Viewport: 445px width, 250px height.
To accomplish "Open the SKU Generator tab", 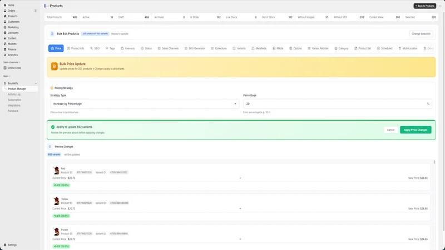I will point(195,48).
